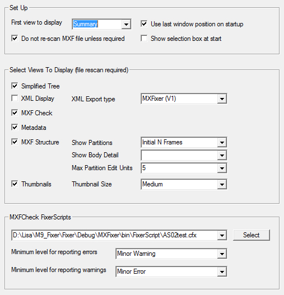The width and height of the screenshot is (284, 295).
Task: Open the XML Export type dropdown
Action: (222, 99)
